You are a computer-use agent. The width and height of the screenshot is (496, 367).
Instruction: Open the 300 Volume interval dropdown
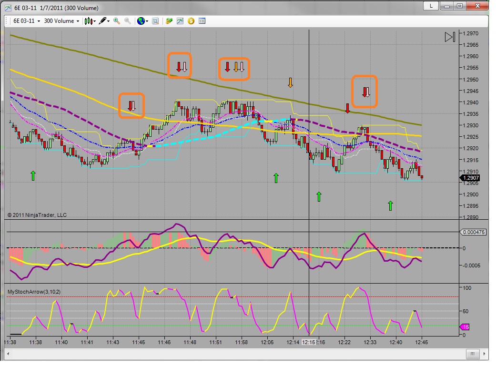(x=61, y=21)
